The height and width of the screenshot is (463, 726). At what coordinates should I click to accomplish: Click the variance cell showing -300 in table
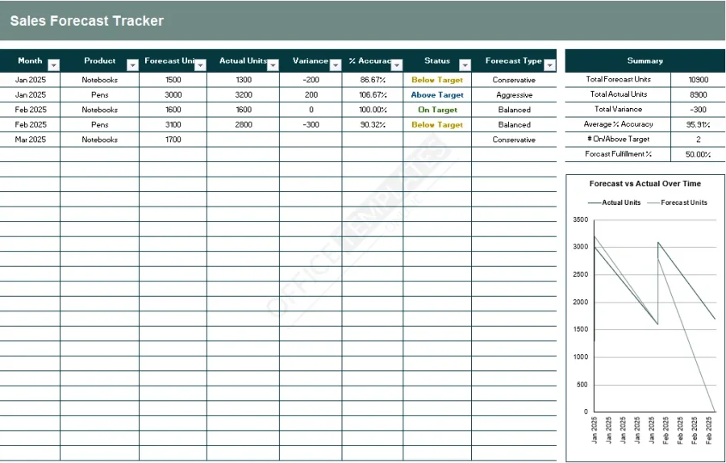(x=311, y=124)
